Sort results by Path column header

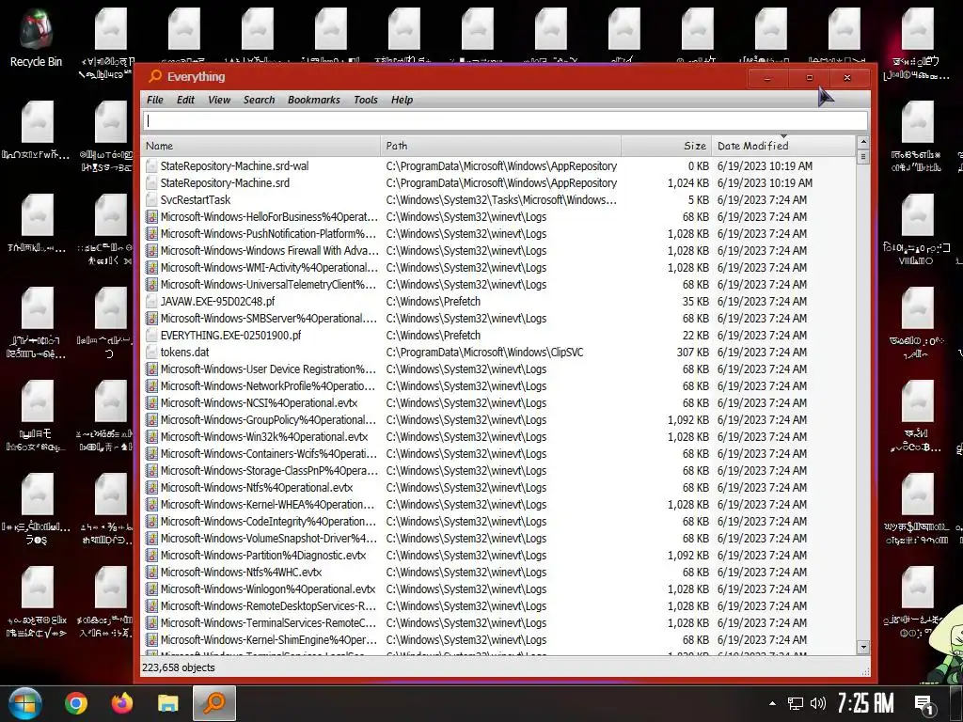click(x=500, y=146)
